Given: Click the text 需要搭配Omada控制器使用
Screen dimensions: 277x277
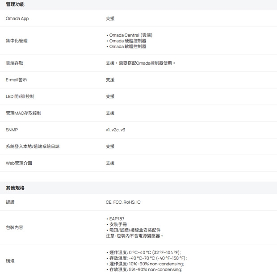Looking at the screenshot, I should (145, 63).
